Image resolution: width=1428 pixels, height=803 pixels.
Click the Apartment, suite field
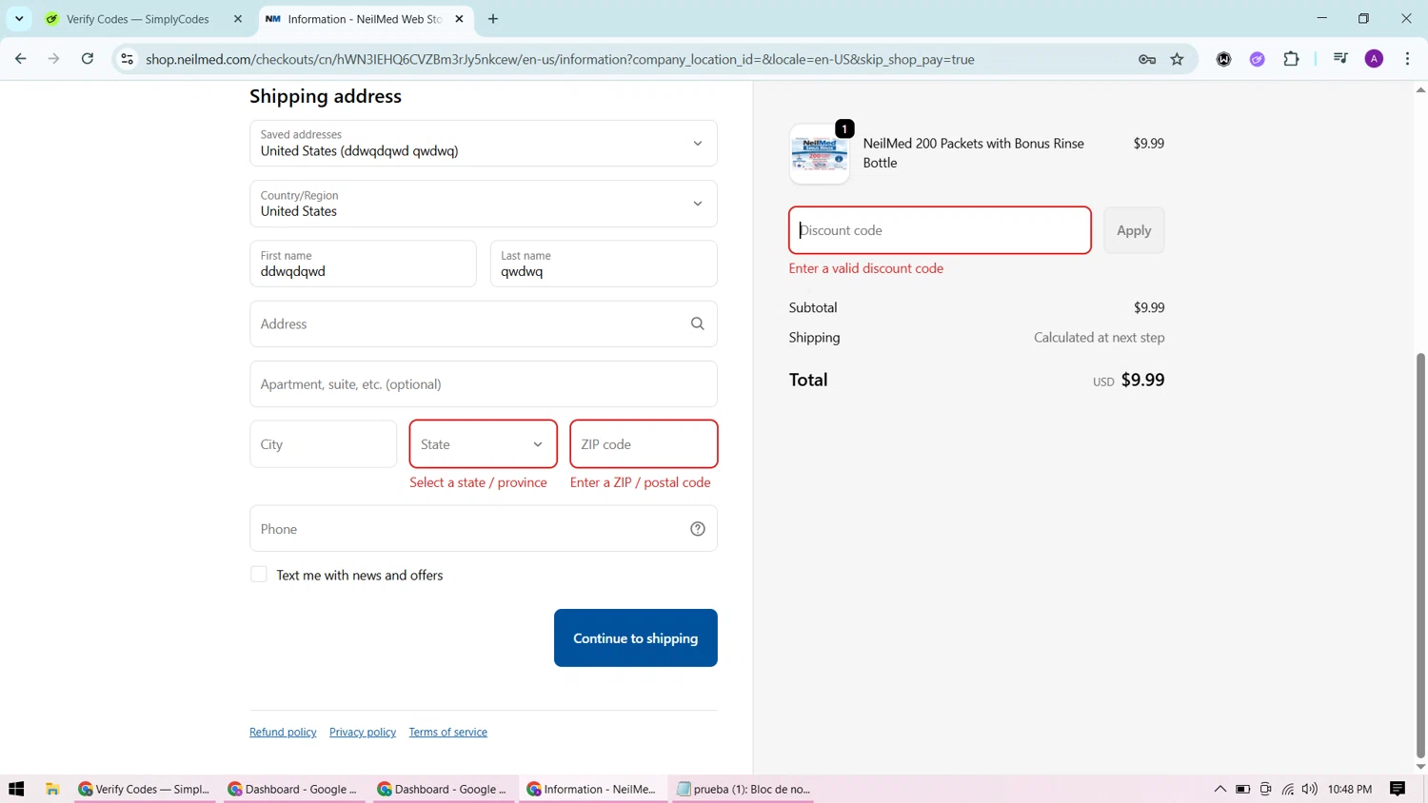(484, 384)
